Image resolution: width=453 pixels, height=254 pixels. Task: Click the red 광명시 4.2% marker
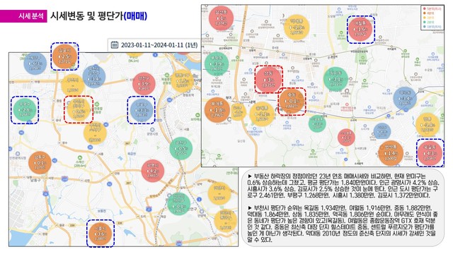153,171
